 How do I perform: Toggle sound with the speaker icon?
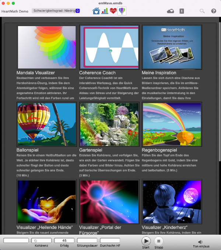click(200, 242)
